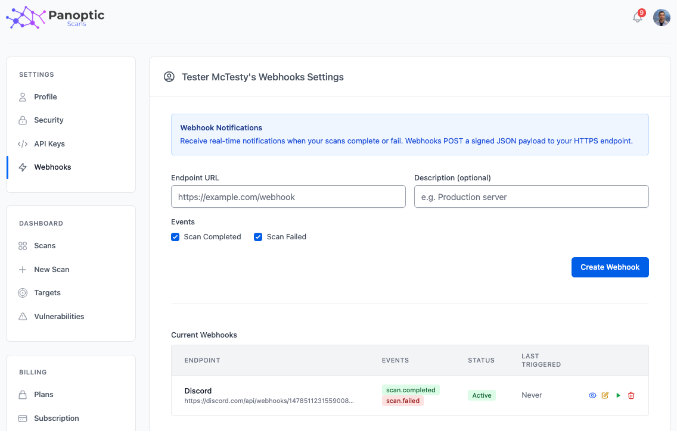Open notifications via the bell icon
This screenshot has height=431, width=677.
tap(636, 18)
